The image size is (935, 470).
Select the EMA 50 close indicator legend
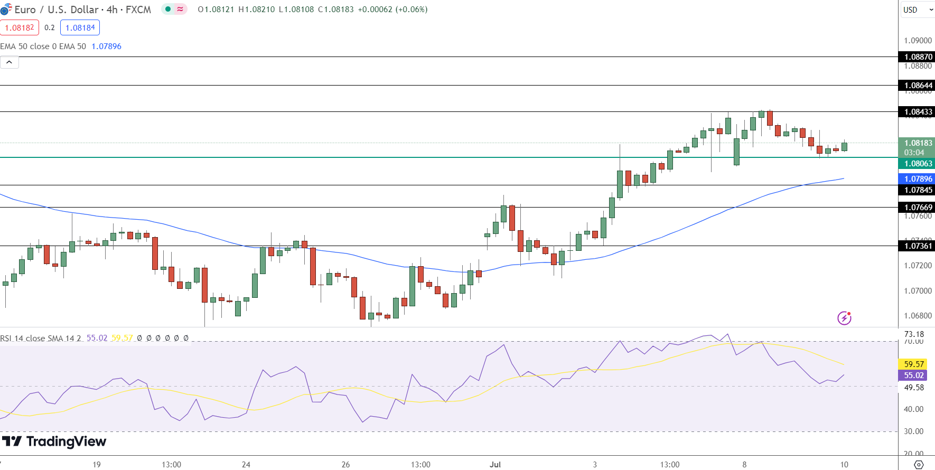[x=43, y=46]
